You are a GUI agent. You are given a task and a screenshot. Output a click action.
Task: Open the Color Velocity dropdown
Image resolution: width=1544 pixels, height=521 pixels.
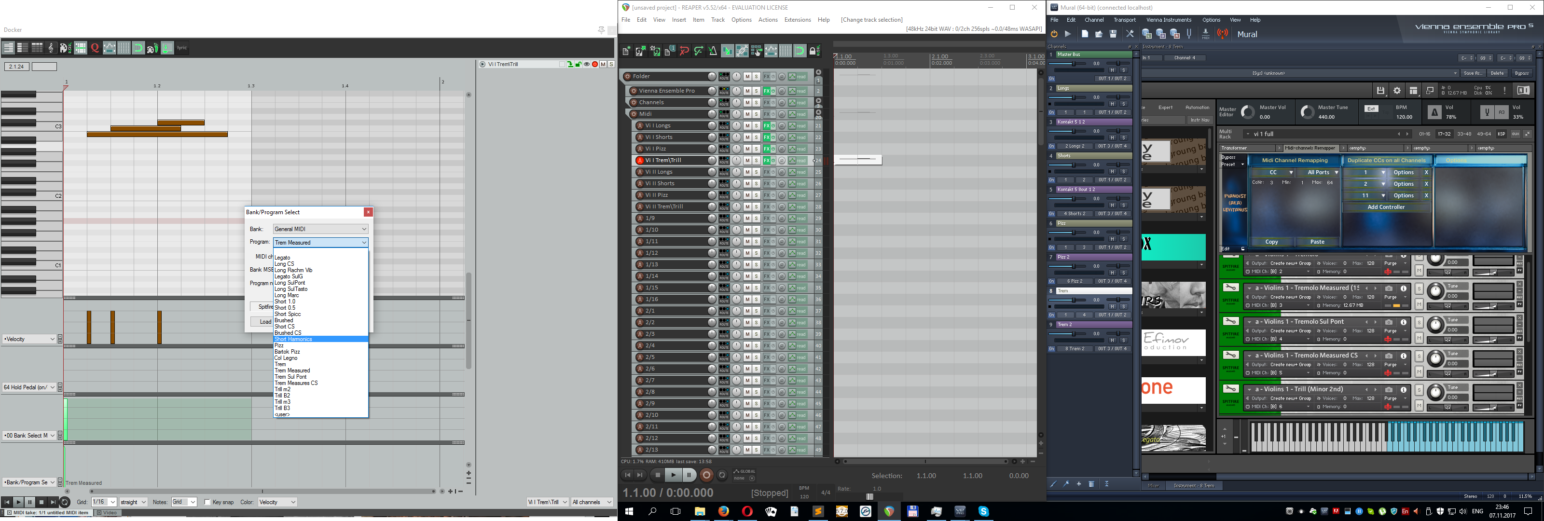[x=277, y=502]
